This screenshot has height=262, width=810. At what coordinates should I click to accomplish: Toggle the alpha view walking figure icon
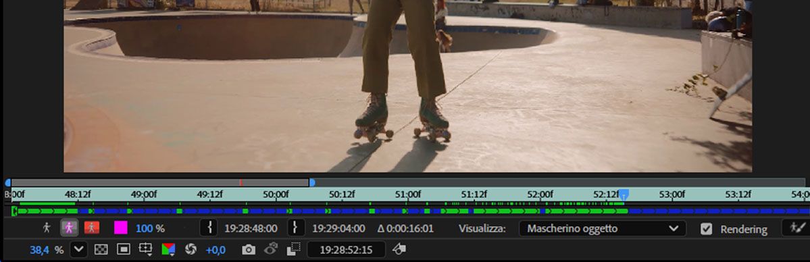[x=47, y=228]
